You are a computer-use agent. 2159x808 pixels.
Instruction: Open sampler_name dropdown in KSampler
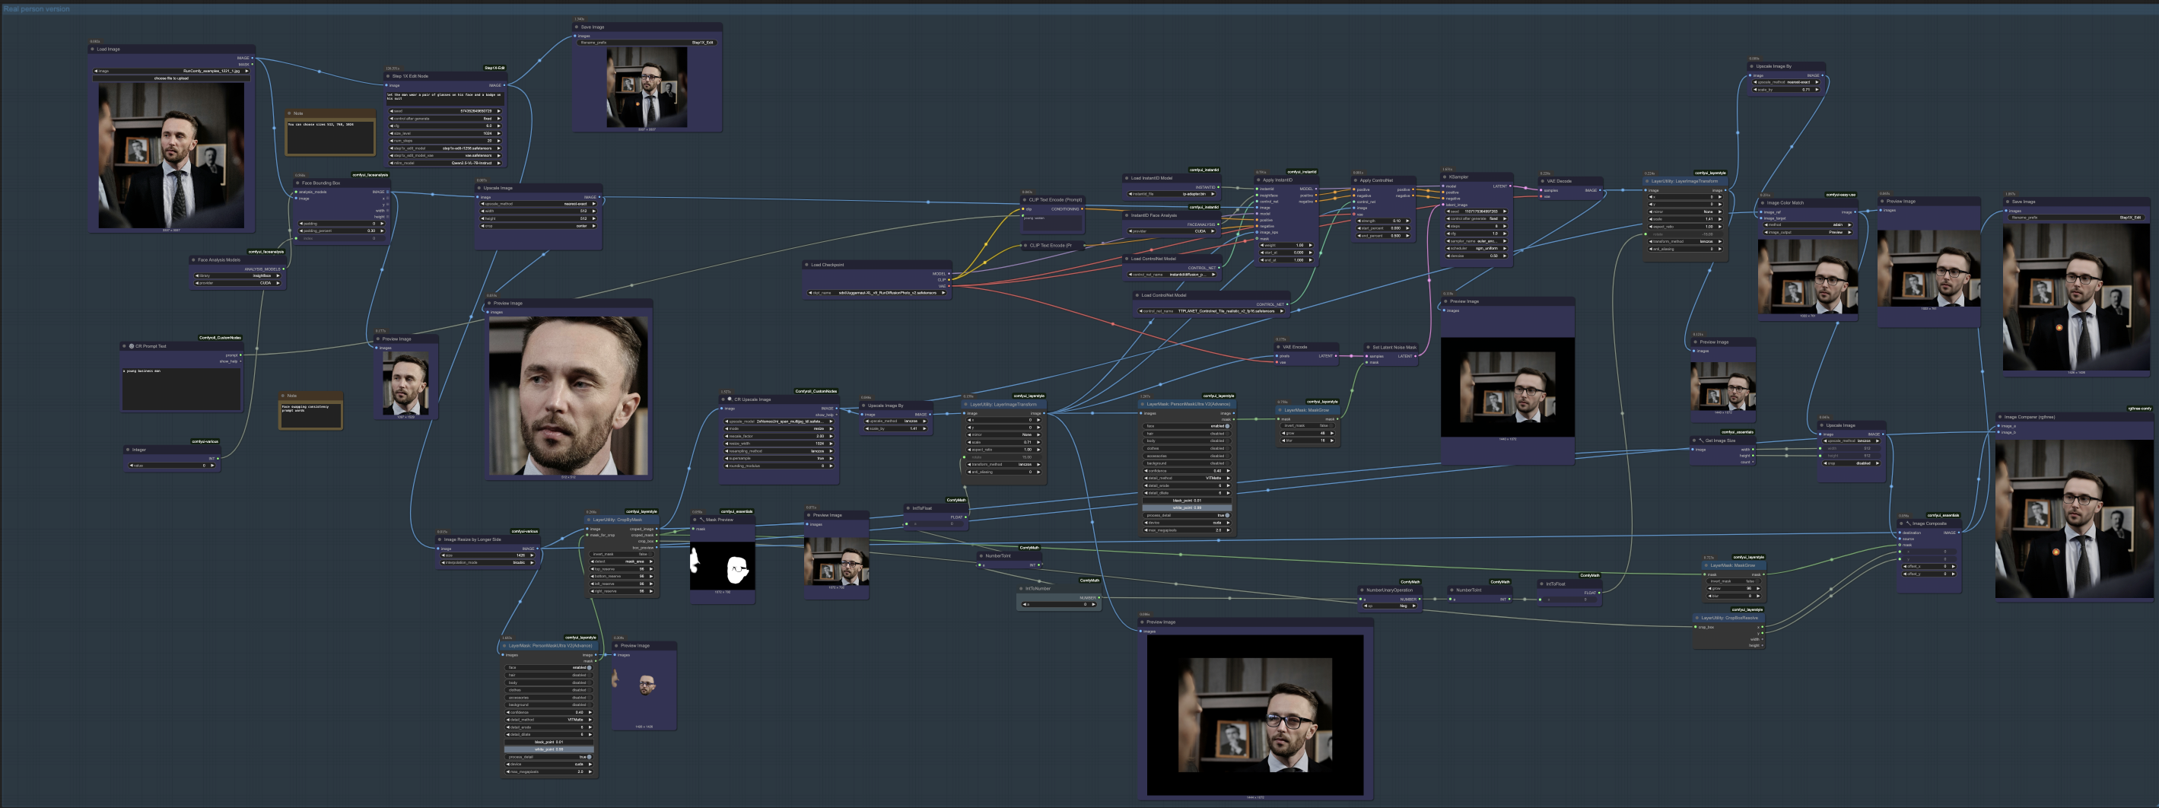coord(1477,241)
